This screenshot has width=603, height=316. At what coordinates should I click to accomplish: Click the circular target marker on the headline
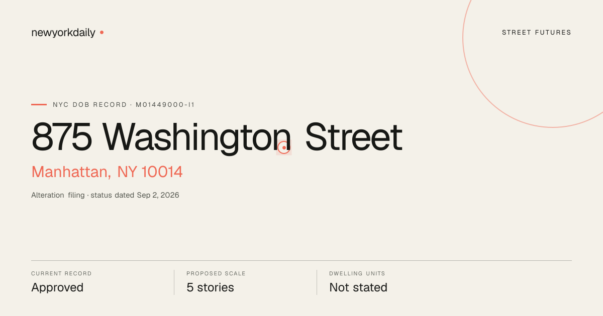pyautogui.click(x=284, y=147)
